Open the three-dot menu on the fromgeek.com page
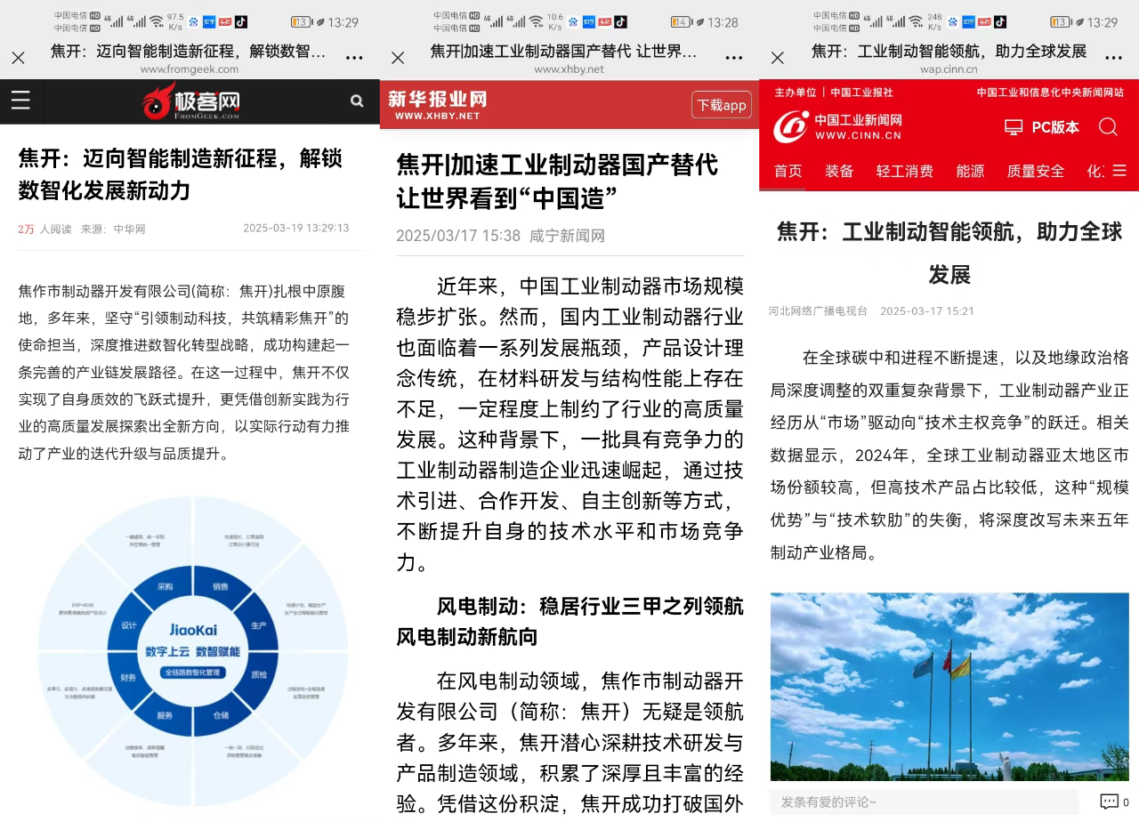The height and width of the screenshot is (822, 1139). click(x=354, y=58)
